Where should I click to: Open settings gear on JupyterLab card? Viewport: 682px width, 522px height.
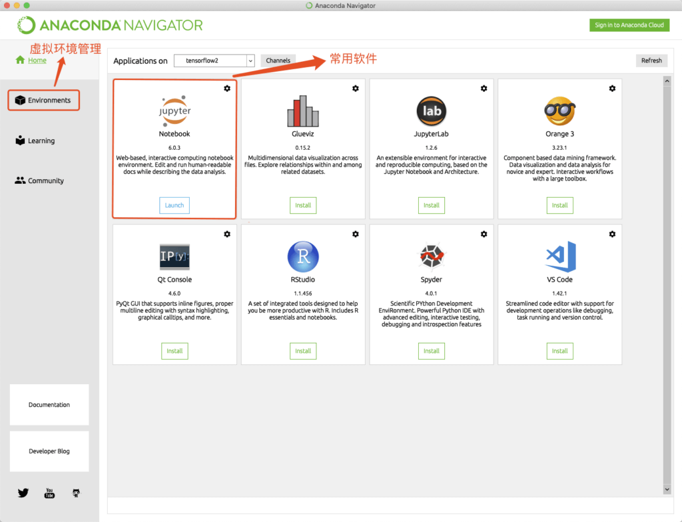click(484, 89)
